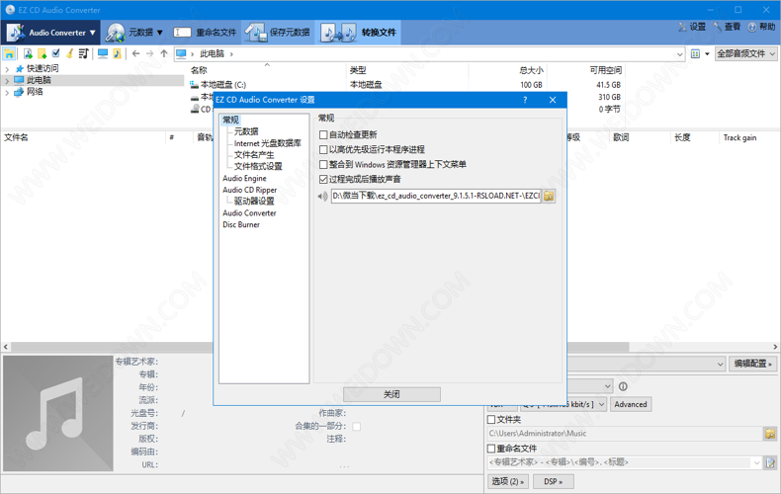Enable the 重命名文件 checkbox in the output panel
The image size is (781, 494).
[491, 449]
